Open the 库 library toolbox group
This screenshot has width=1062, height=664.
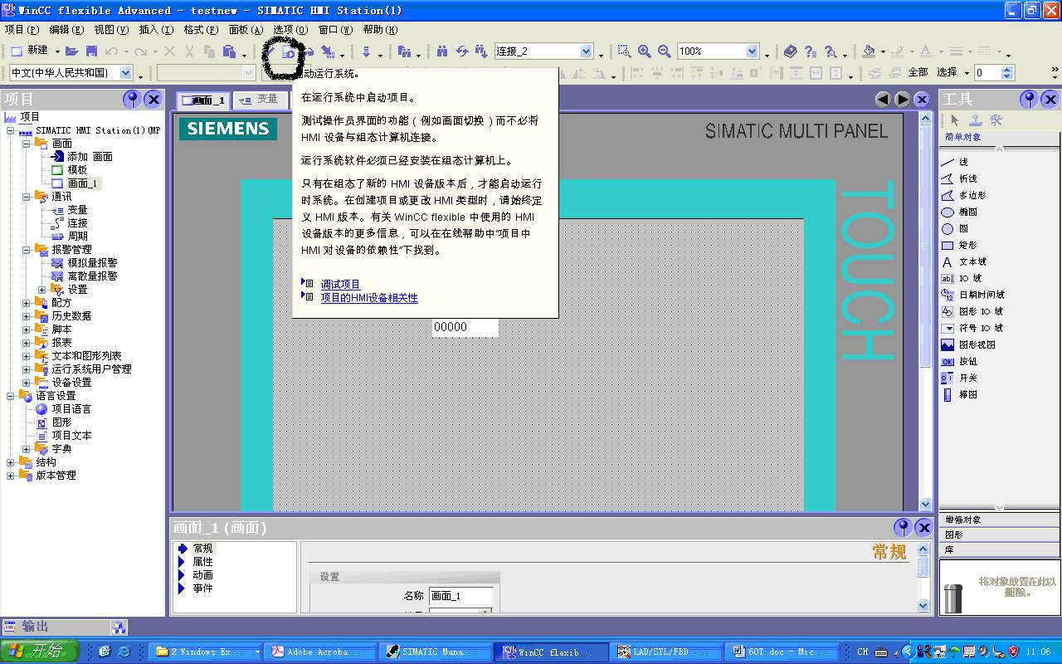point(1000,549)
